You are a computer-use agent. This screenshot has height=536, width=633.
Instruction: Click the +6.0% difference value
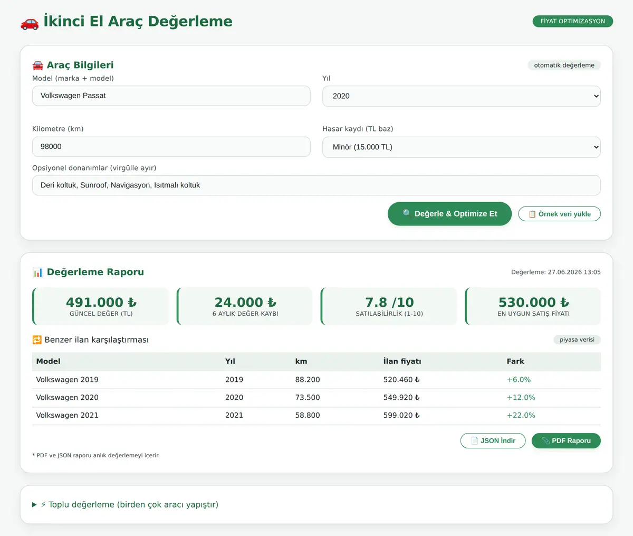[519, 380]
